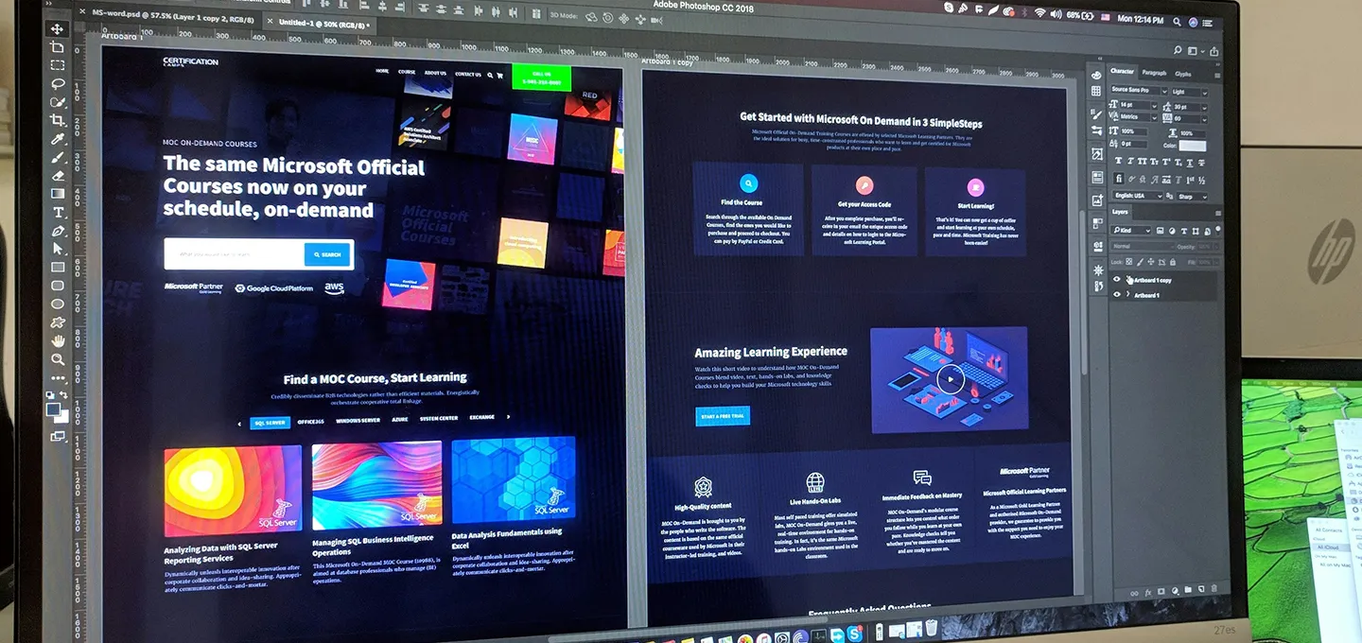Select the Crop tool

[57, 120]
